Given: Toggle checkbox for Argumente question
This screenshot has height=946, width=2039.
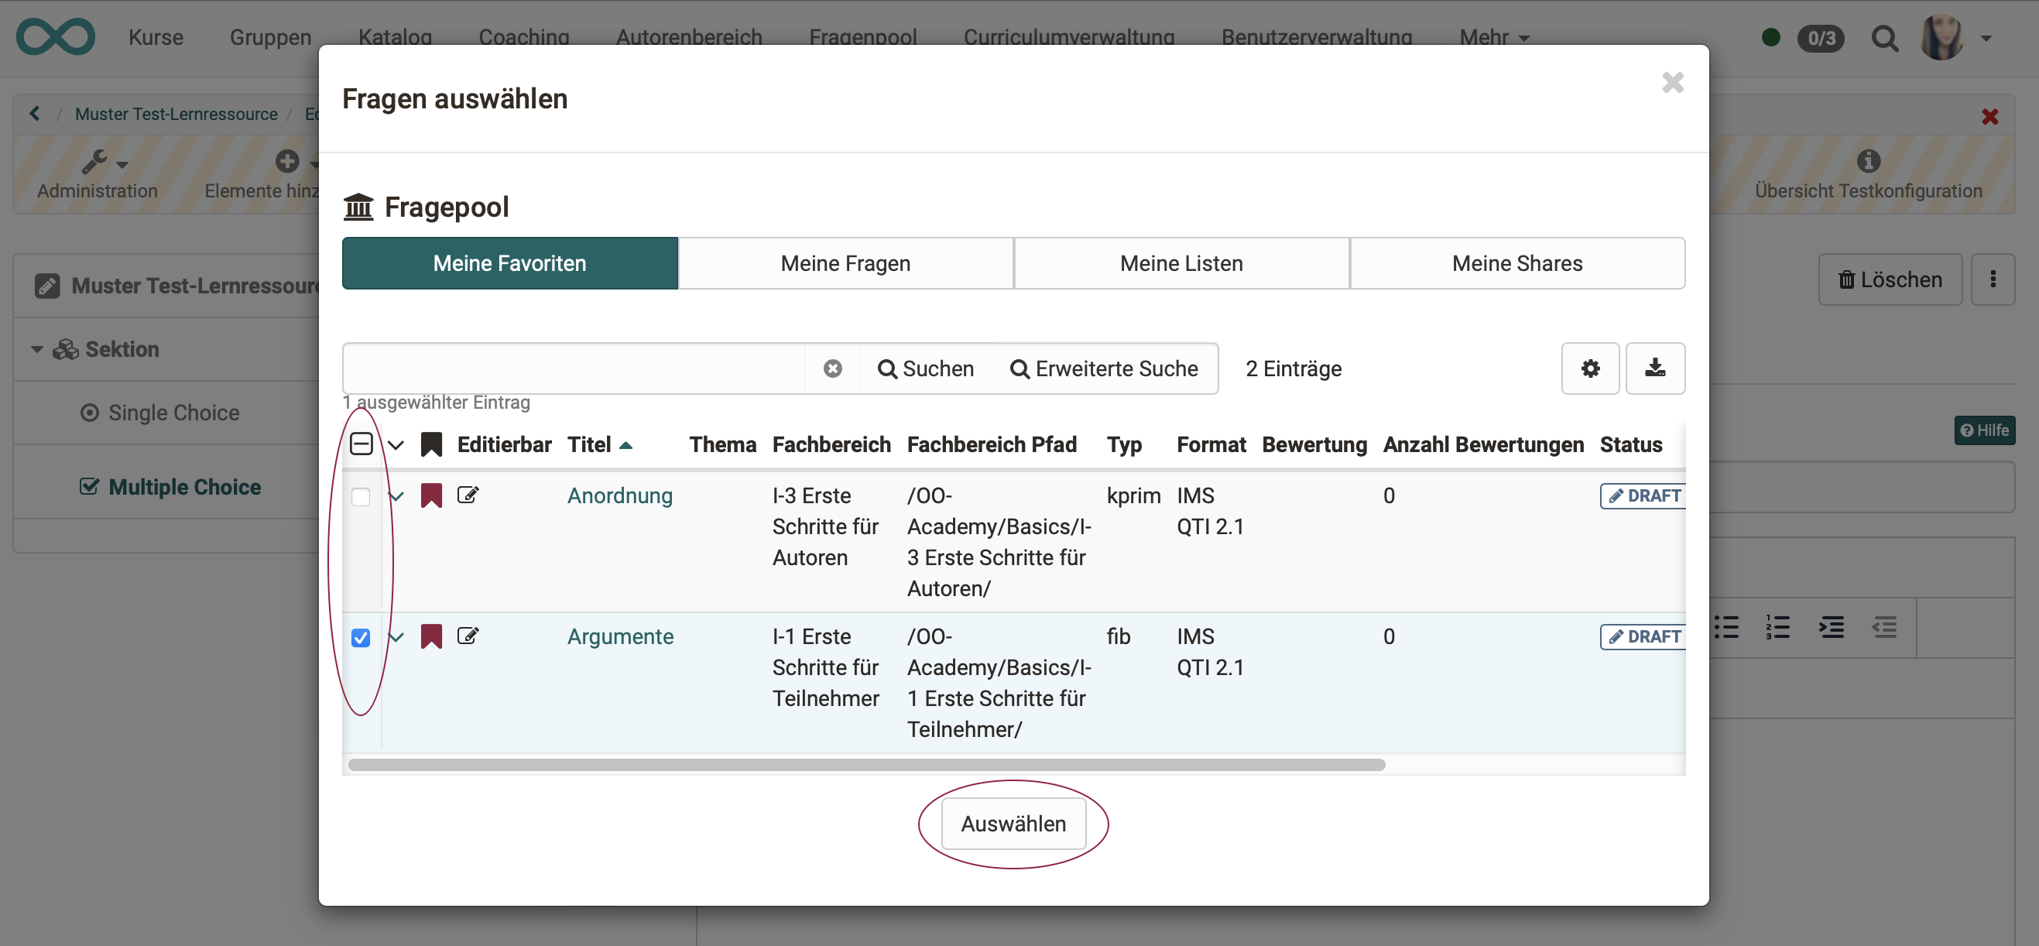Looking at the screenshot, I should point(360,636).
